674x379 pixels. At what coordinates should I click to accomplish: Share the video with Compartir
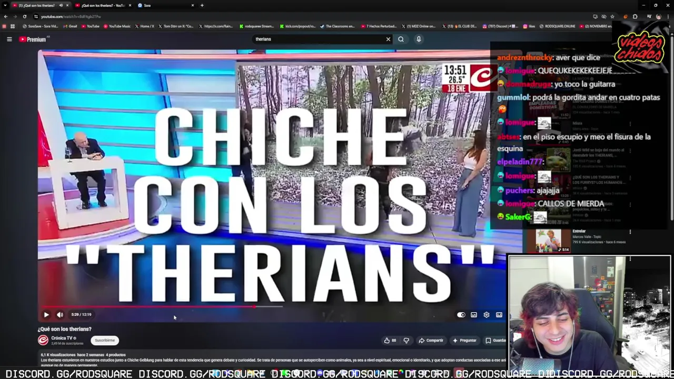point(431,341)
